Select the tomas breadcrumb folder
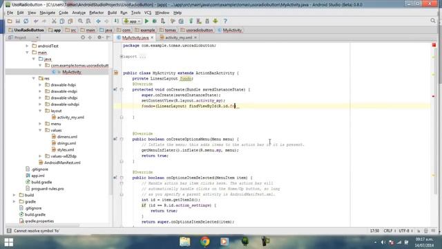The height and width of the screenshot is (249, 442). (167, 30)
